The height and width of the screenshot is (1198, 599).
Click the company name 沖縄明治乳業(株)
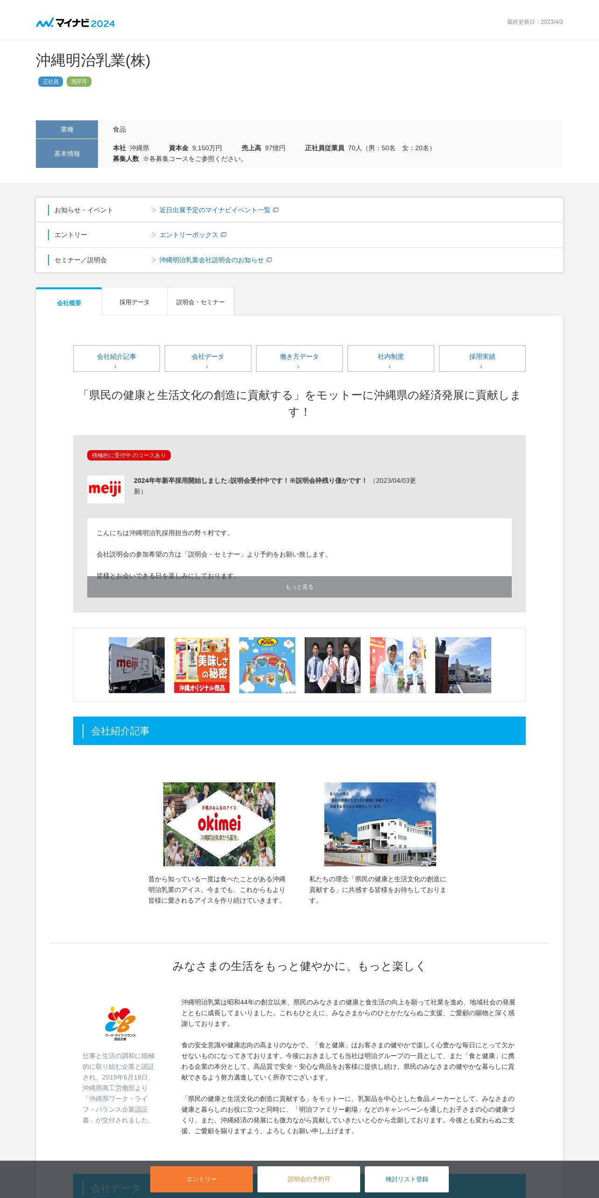(x=93, y=61)
